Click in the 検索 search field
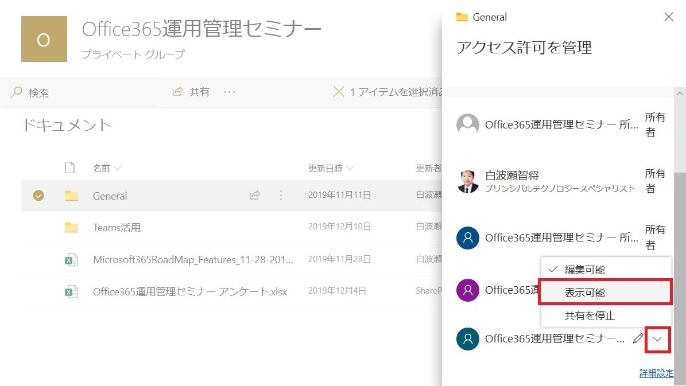The image size is (686, 386). click(82, 92)
